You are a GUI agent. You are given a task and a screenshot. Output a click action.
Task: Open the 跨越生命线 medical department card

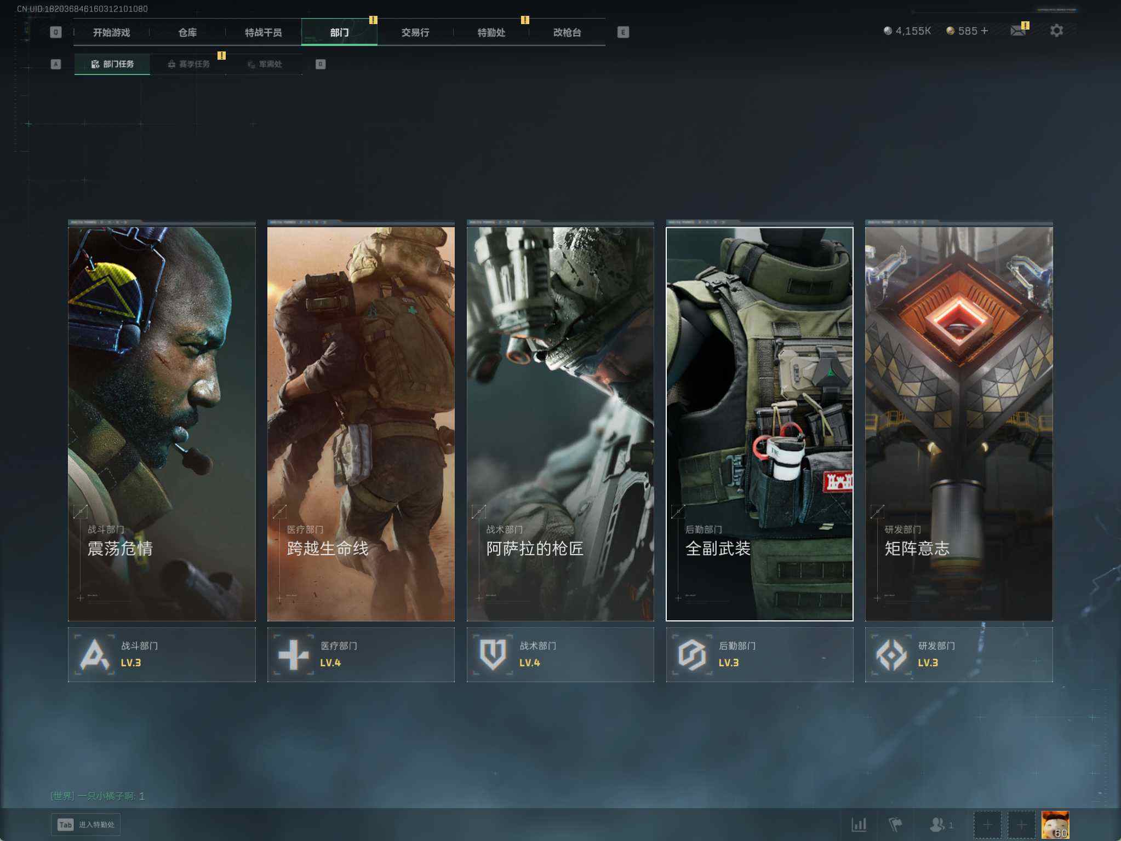pos(361,423)
